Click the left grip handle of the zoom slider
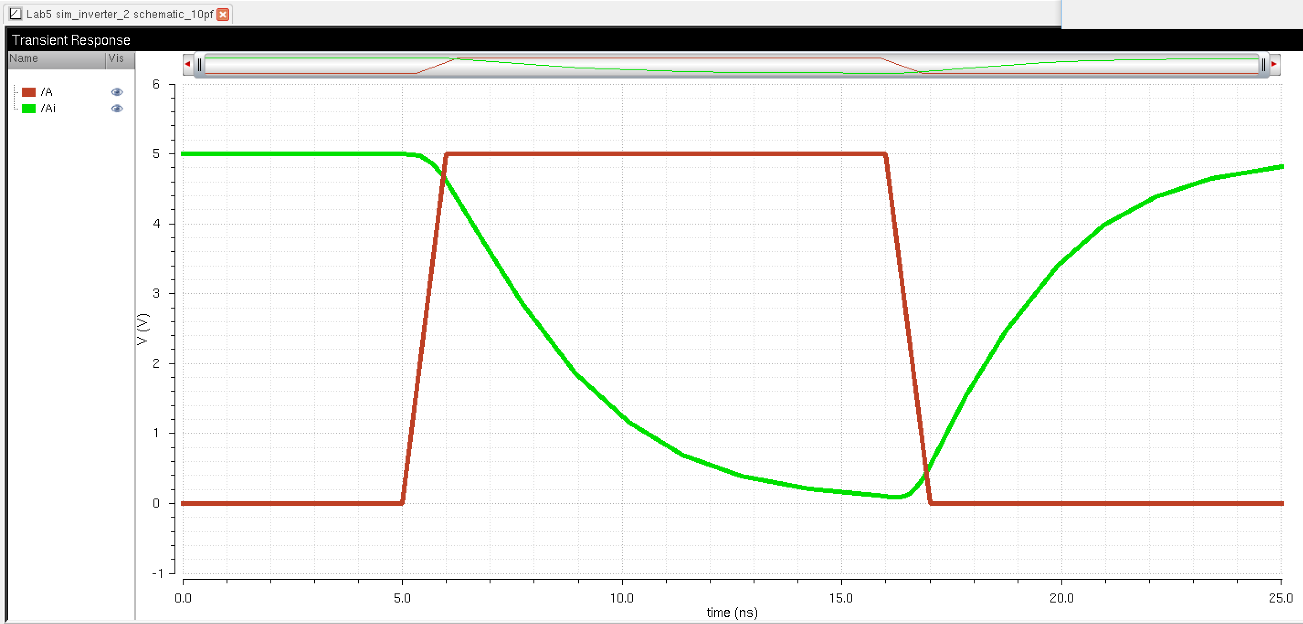 coord(200,65)
